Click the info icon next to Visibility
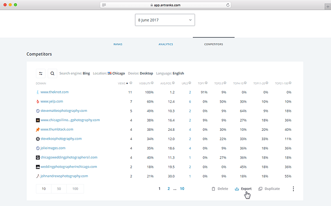 [x=152, y=83]
